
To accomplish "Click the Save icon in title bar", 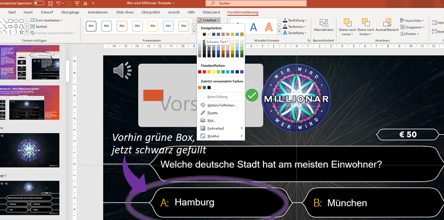I will [x=50, y=3].
